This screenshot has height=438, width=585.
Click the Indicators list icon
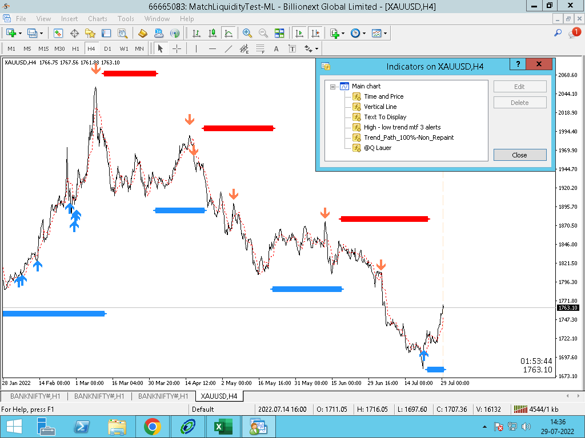coord(334,33)
